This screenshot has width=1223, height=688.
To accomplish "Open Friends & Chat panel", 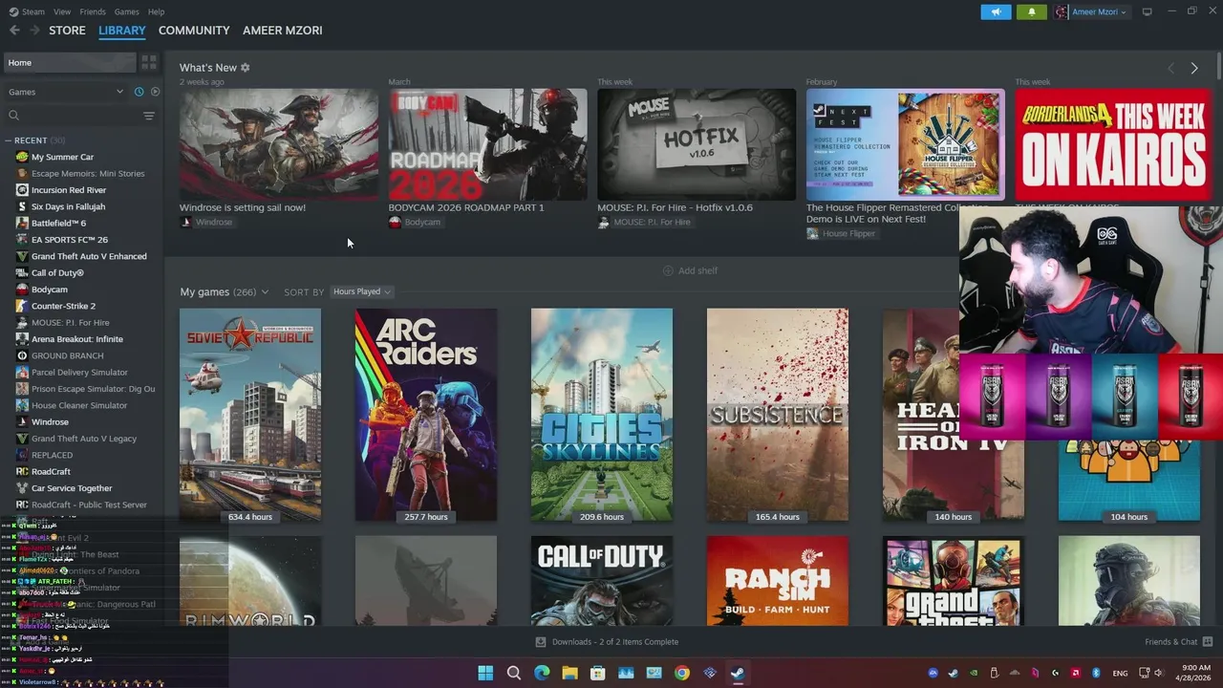I will 1178,642.
